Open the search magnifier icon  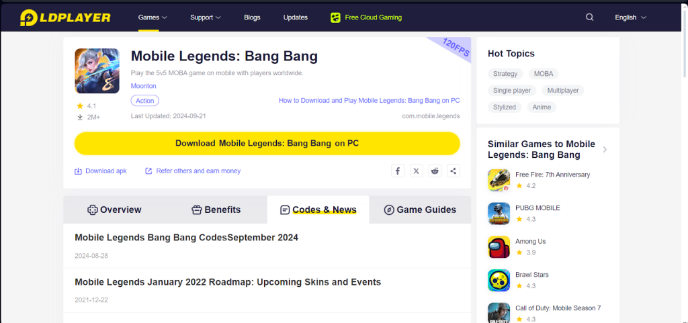click(x=590, y=17)
